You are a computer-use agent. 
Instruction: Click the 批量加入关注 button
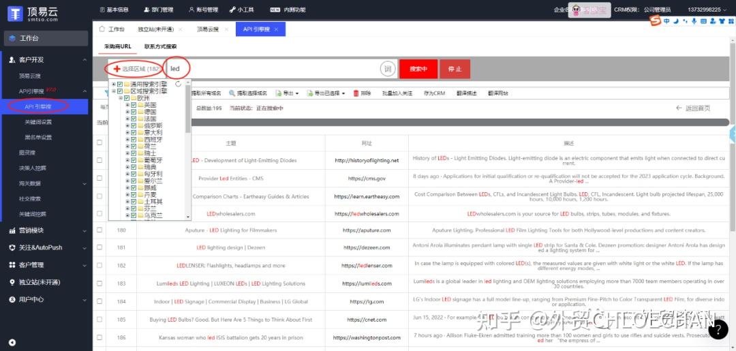pos(397,93)
